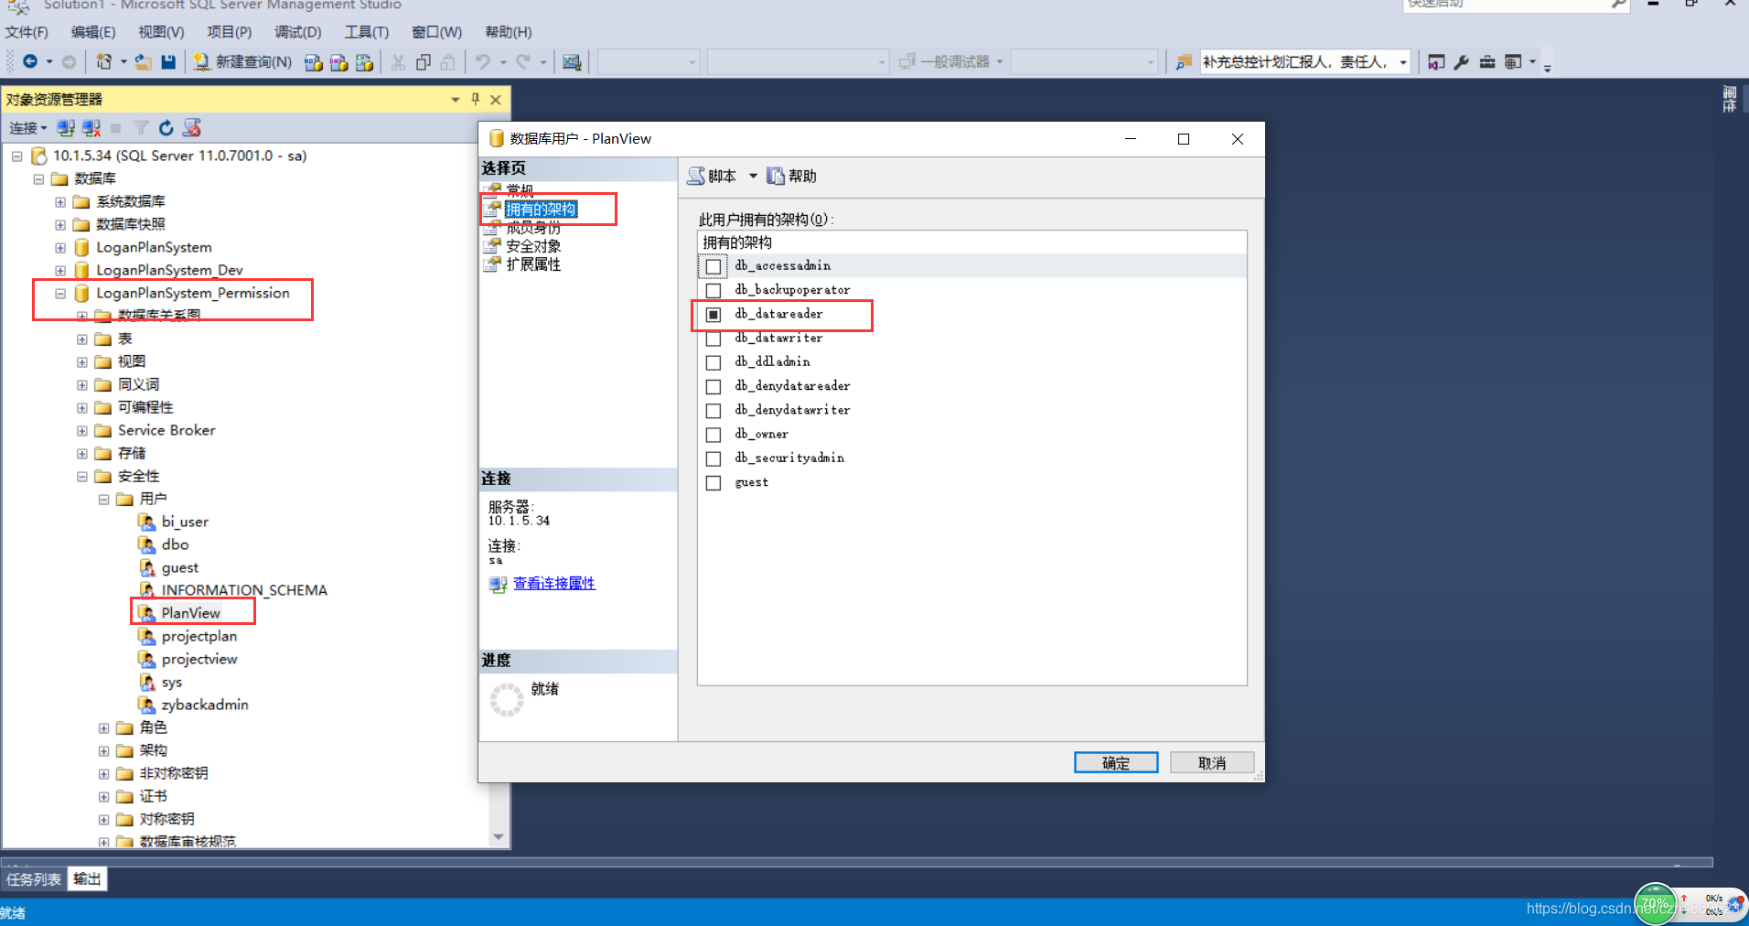The width and height of the screenshot is (1749, 926).
Task: Click the navigate backward arrow icon
Action: click(30, 61)
